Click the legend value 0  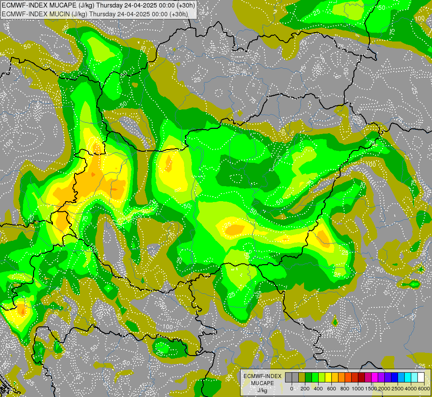(292, 389)
